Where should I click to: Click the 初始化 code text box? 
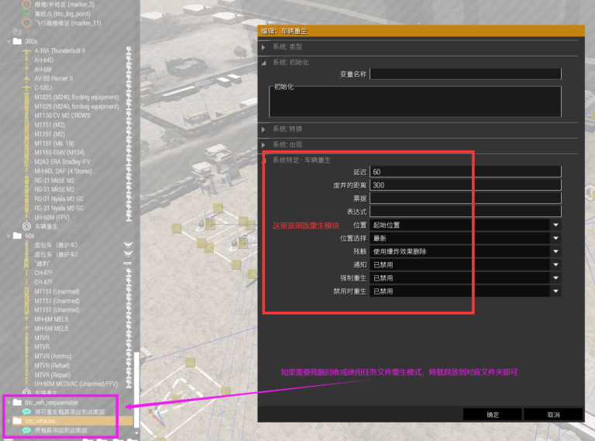click(x=415, y=102)
